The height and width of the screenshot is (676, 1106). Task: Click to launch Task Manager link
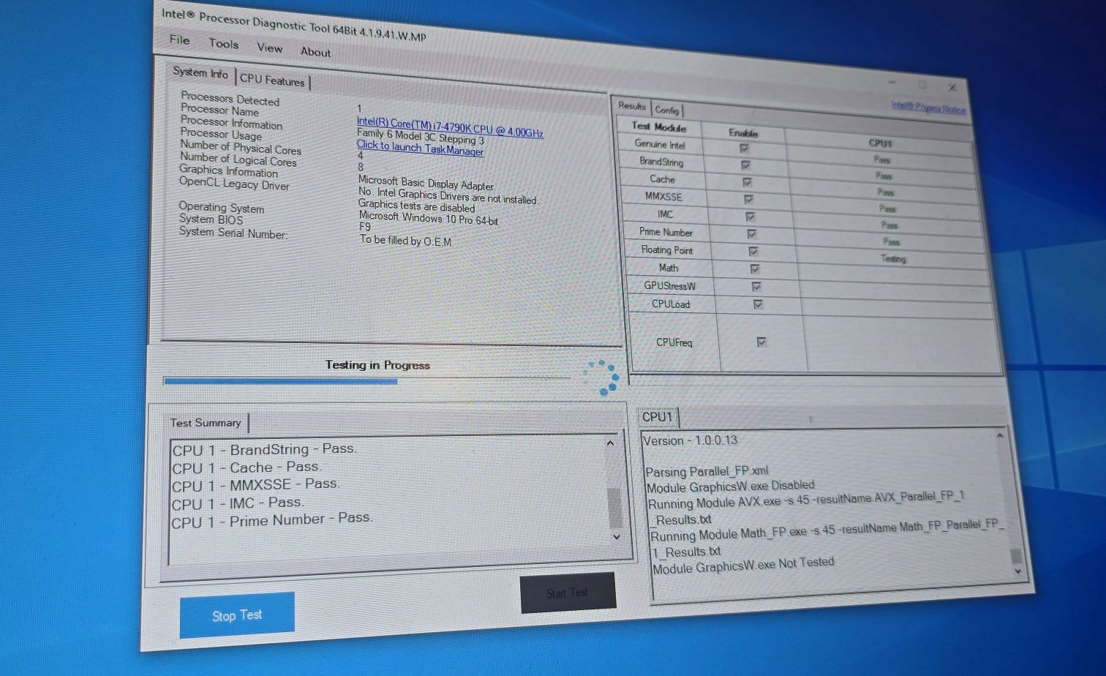(420, 148)
